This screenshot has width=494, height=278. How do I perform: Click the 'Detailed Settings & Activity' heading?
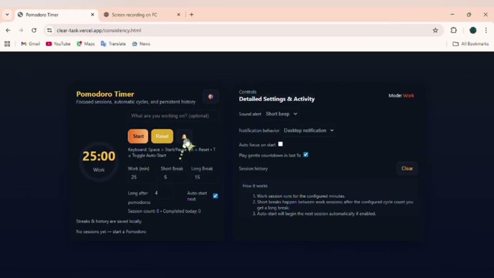[277, 99]
